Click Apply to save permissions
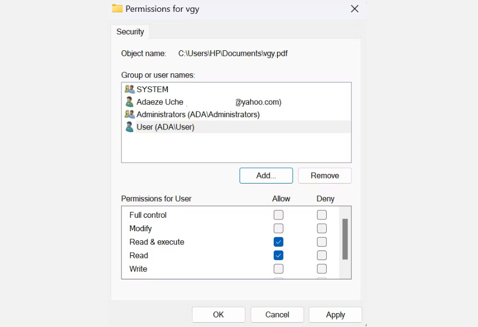This screenshot has width=478, height=327. point(335,315)
